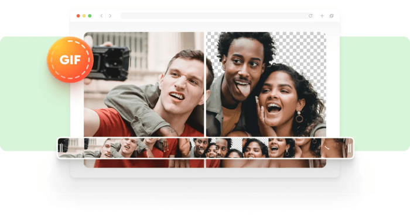Image resolution: width=410 pixels, height=219 pixels.
Task: Click the browser back arrow
Action: (101, 16)
